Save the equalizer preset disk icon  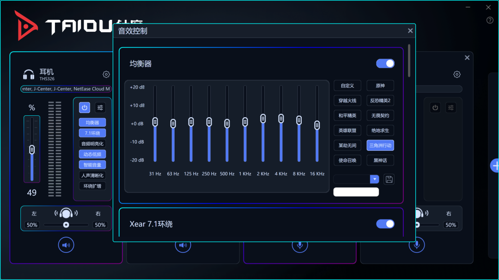click(389, 179)
